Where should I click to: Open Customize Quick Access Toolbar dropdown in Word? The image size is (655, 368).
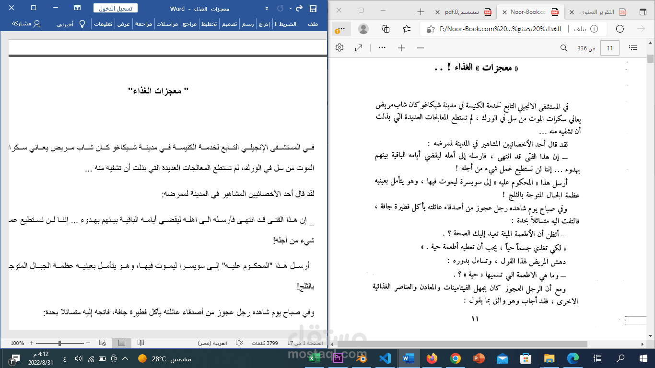click(267, 9)
